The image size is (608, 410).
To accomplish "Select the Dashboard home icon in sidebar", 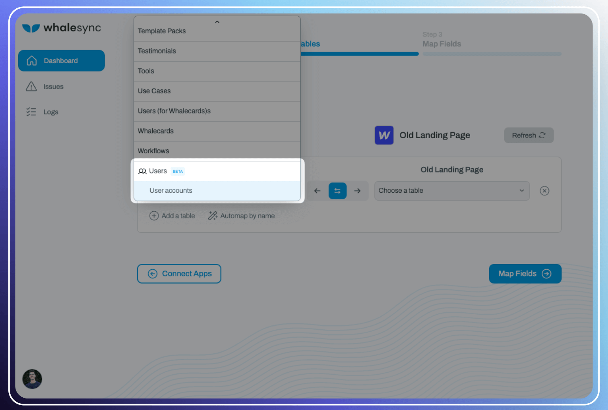I will (32, 60).
